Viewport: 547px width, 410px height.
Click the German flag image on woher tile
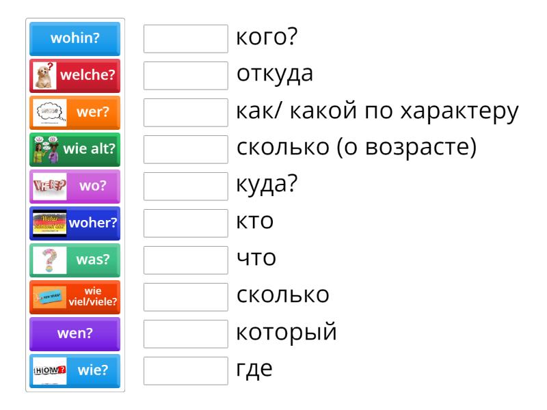coord(49,223)
